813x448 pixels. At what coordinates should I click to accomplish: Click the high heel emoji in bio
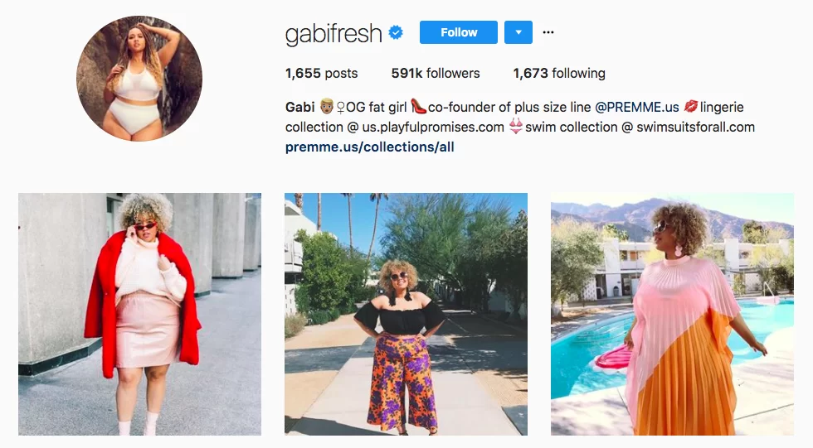(x=418, y=107)
